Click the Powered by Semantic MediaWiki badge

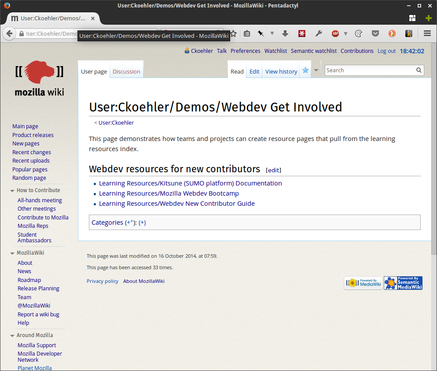pyautogui.click(x=403, y=283)
